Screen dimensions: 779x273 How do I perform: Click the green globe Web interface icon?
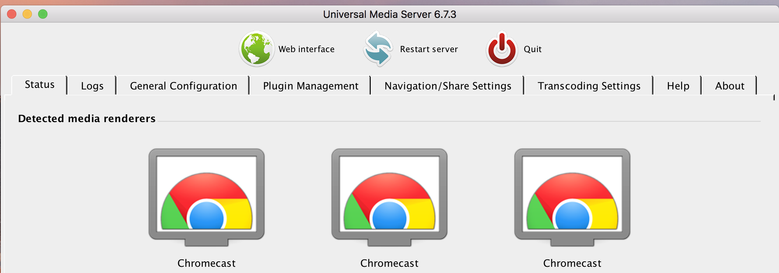[x=257, y=49]
